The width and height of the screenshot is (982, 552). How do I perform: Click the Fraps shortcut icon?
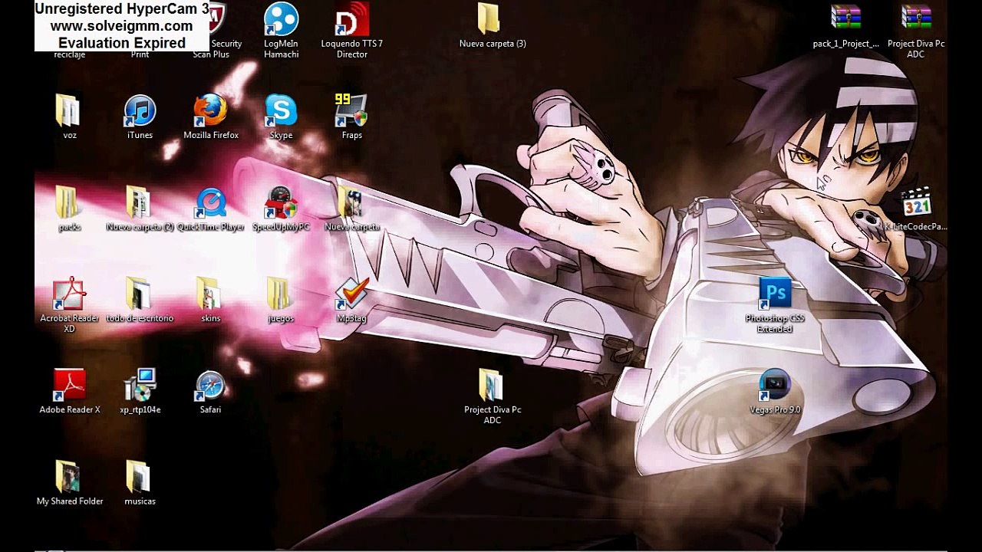coord(351,110)
